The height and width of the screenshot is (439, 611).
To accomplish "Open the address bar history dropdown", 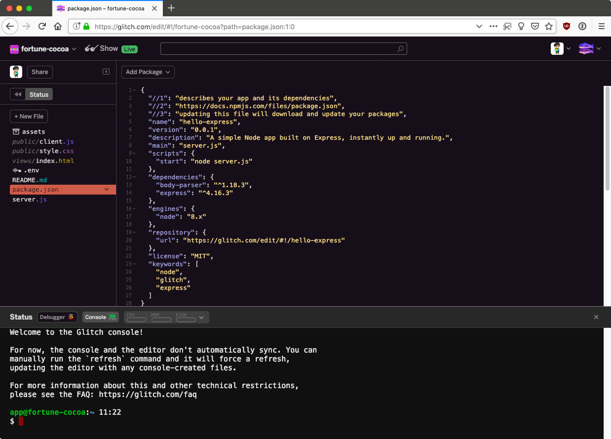I will point(479,26).
